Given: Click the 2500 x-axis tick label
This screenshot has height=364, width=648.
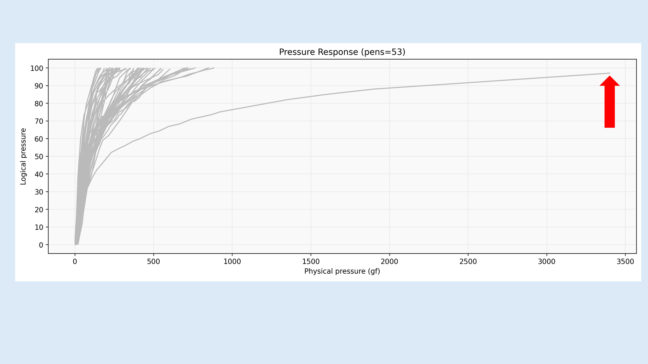Looking at the screenshot, I should click(x=468, y=262).
